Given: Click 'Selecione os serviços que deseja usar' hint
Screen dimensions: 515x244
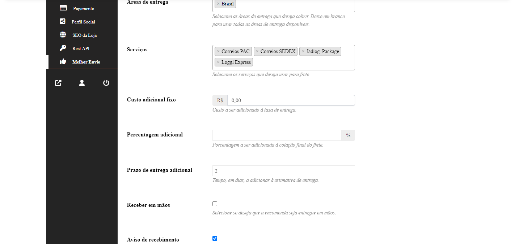Looking at the screenshot, I should click(261, 75).
